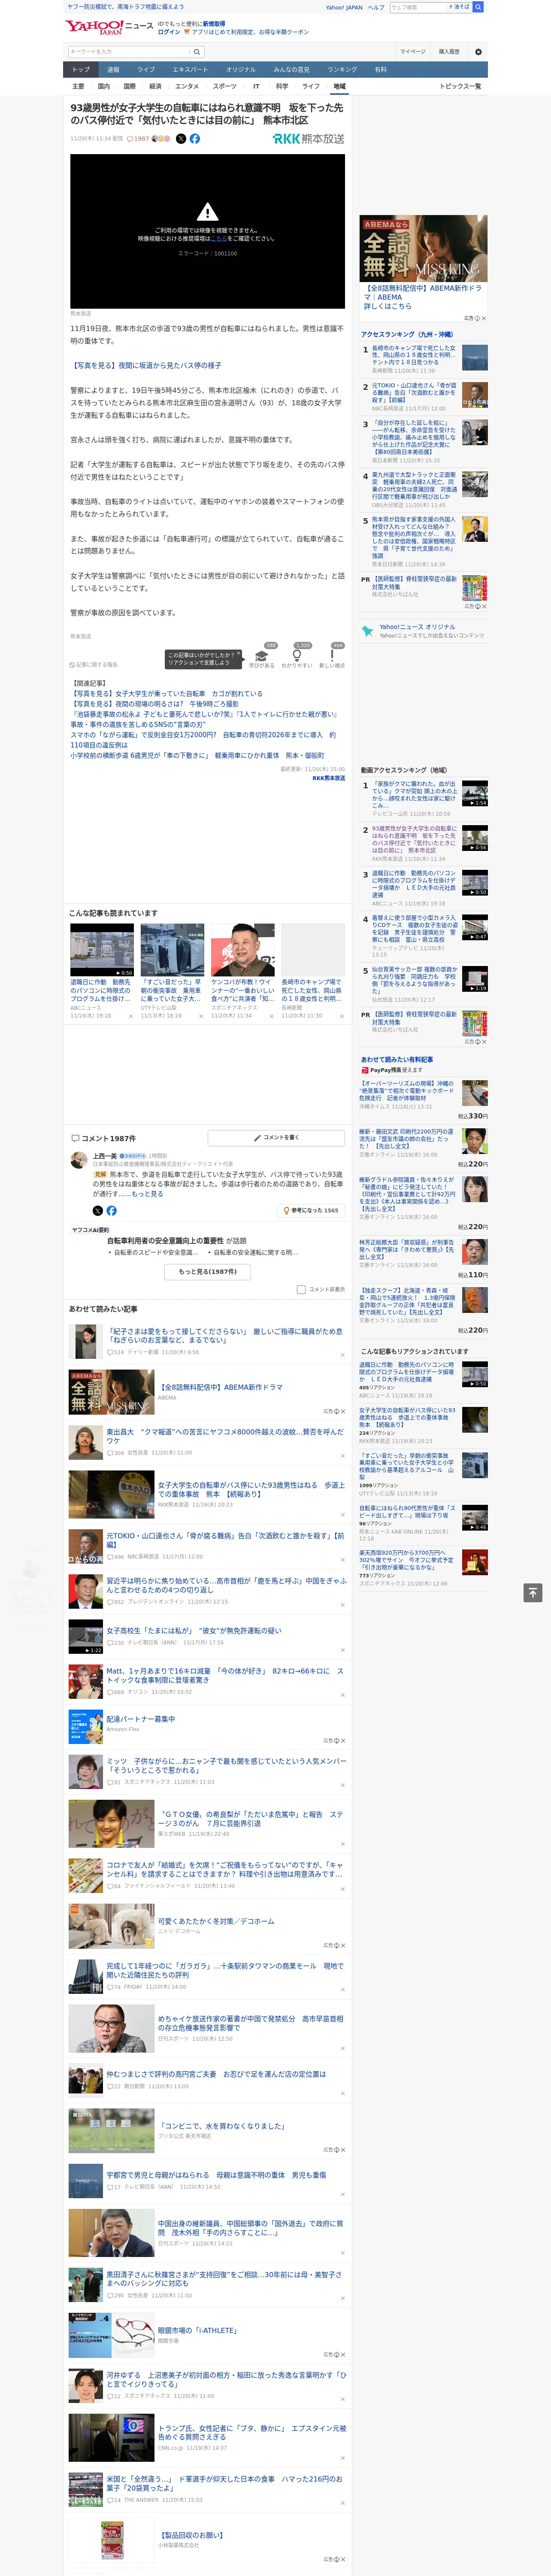Share expert comment on X
Screen dimensions: 551x2576
pos(98,1211)
